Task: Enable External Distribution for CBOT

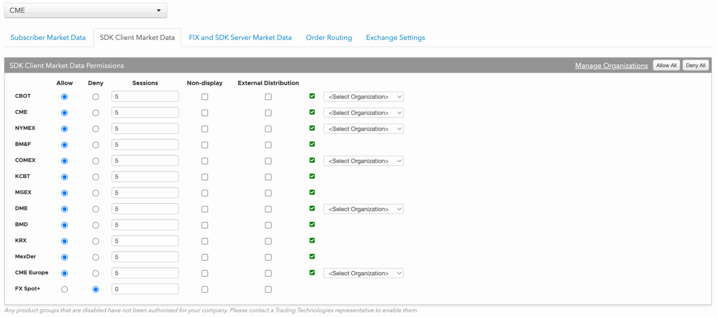Action: click(268, 97)
